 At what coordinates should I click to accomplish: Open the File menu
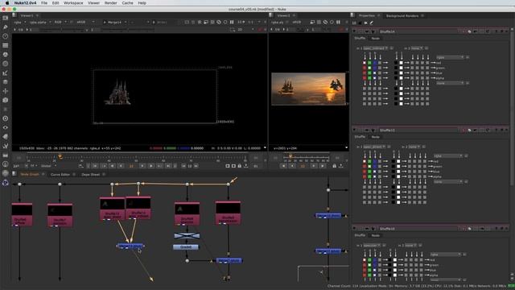pyautogui.click(x=44, y=3)
